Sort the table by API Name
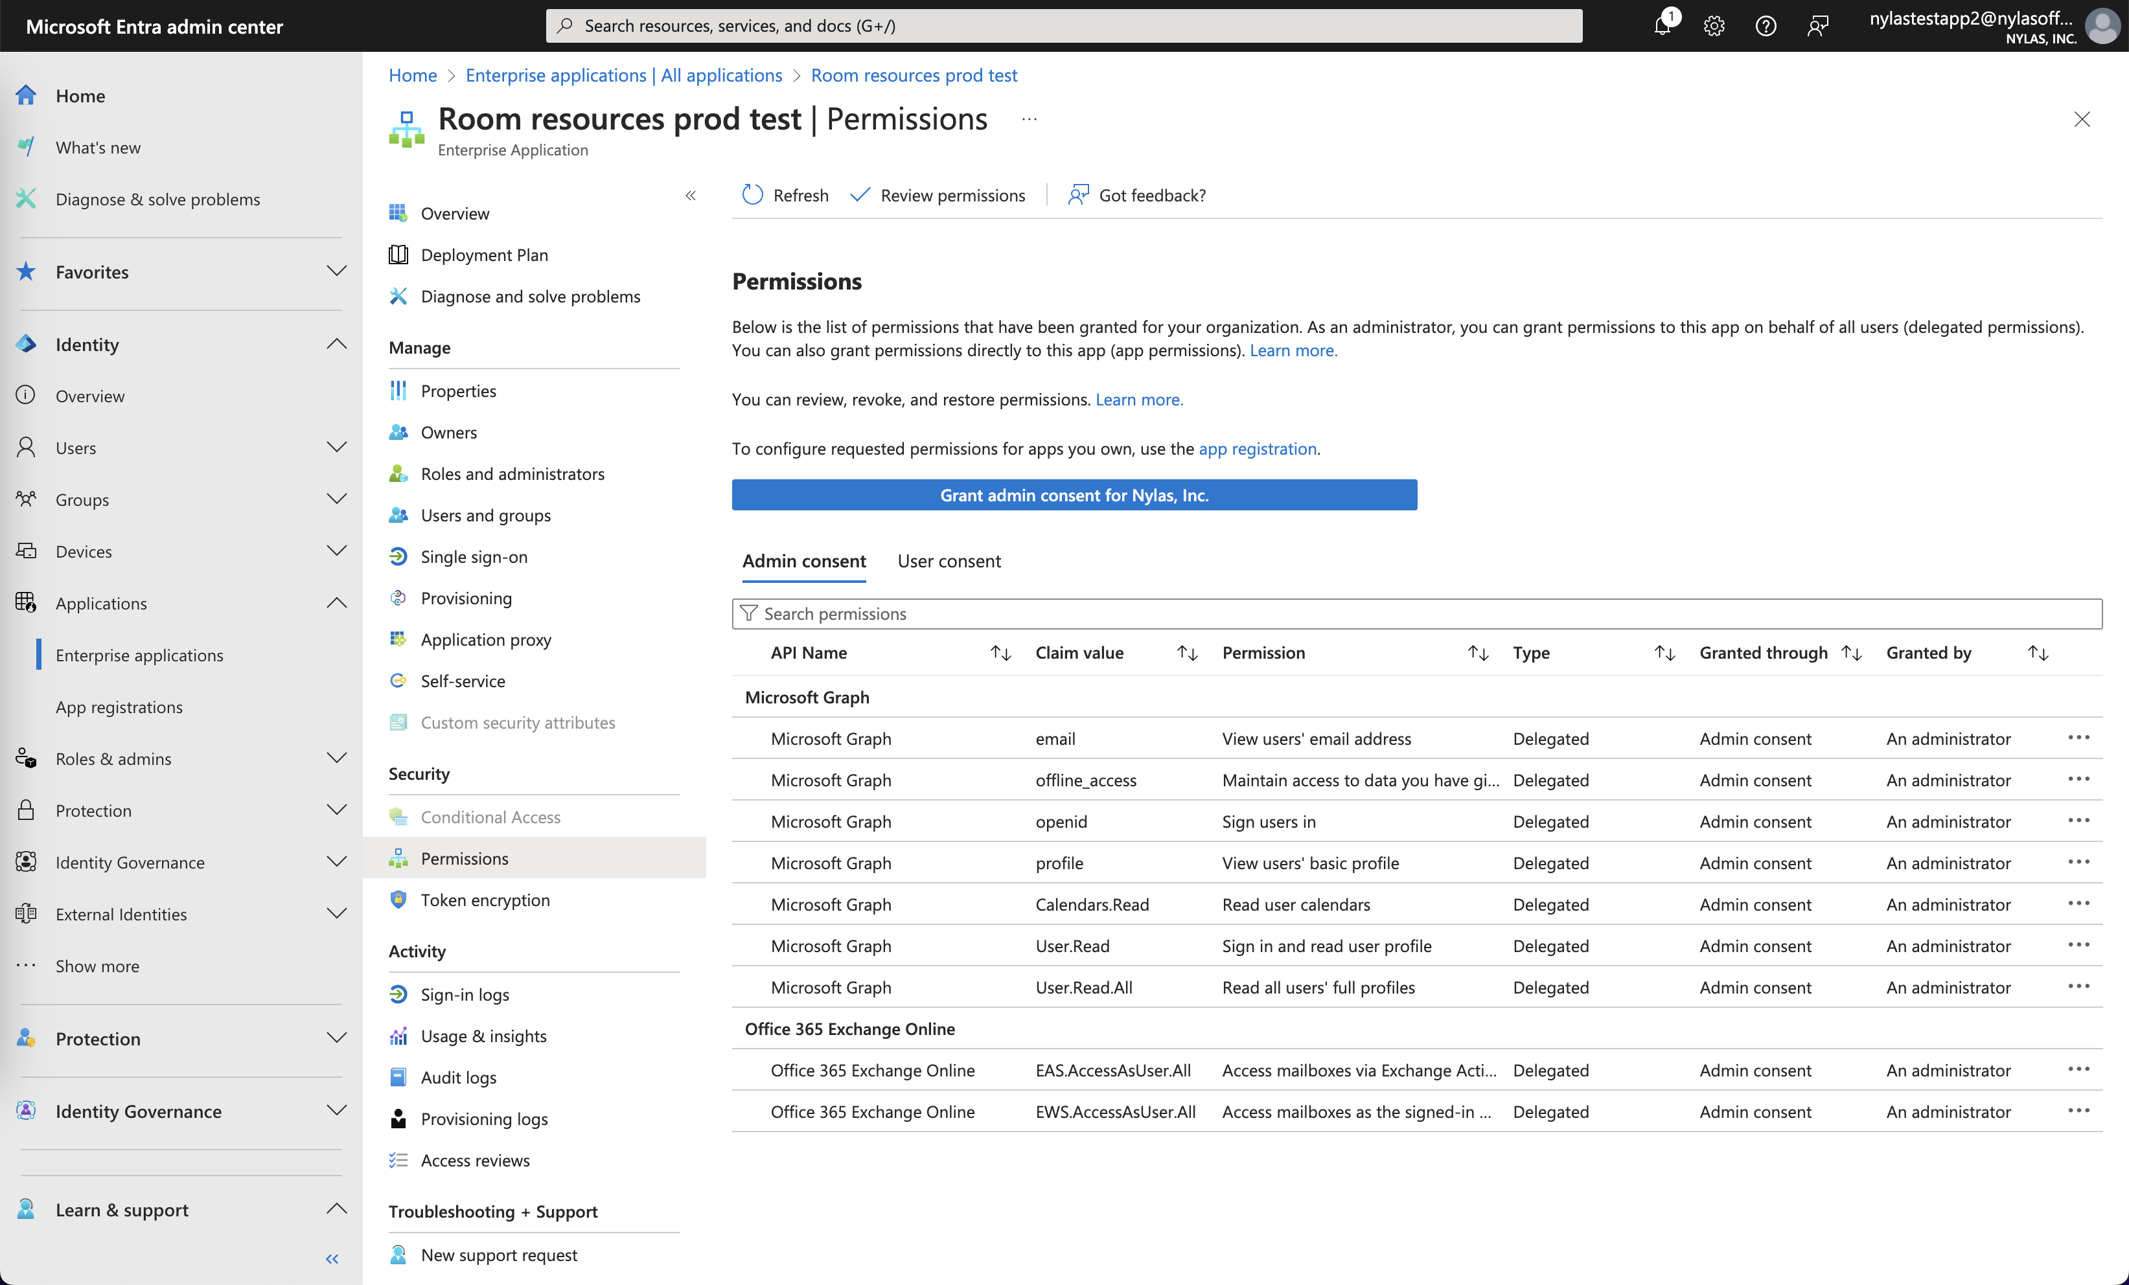 [1000, 652]
